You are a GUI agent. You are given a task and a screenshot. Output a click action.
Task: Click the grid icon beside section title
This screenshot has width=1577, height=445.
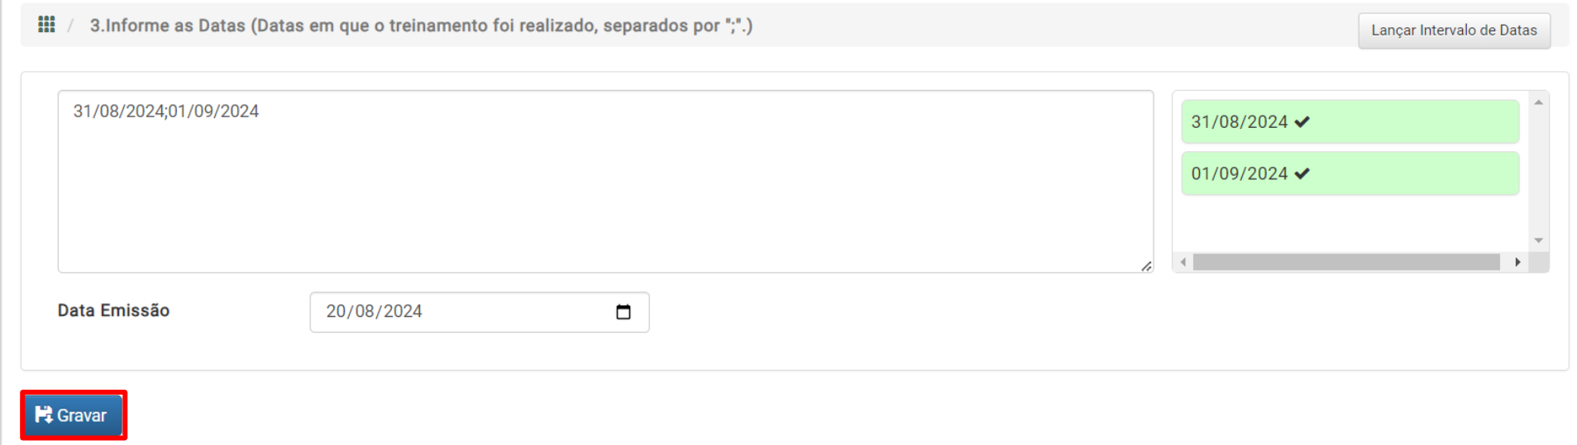46,25
